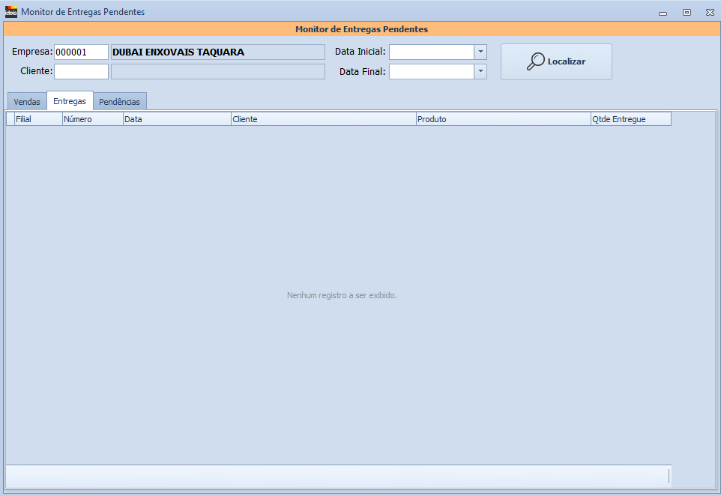721x496 pixels.
Task: Click the empty Cliente name field
Action: [217, 72]
